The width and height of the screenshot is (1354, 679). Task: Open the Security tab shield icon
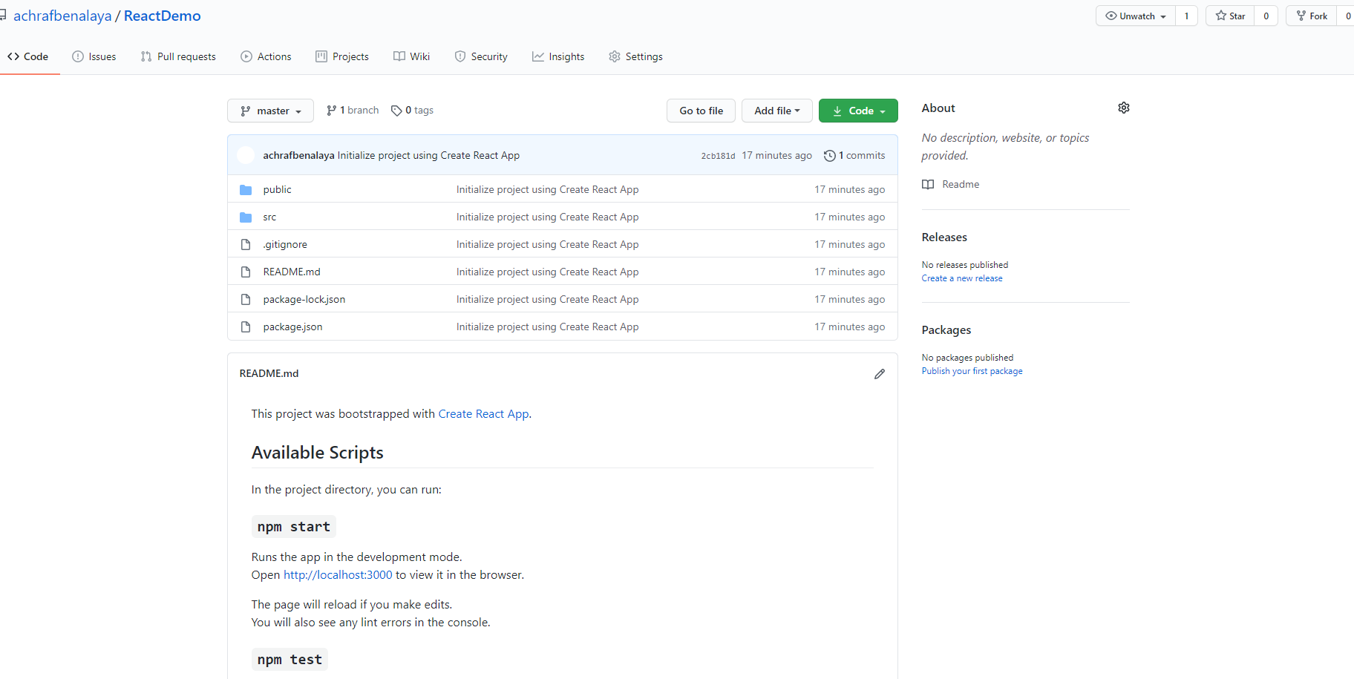coord(461,56)
